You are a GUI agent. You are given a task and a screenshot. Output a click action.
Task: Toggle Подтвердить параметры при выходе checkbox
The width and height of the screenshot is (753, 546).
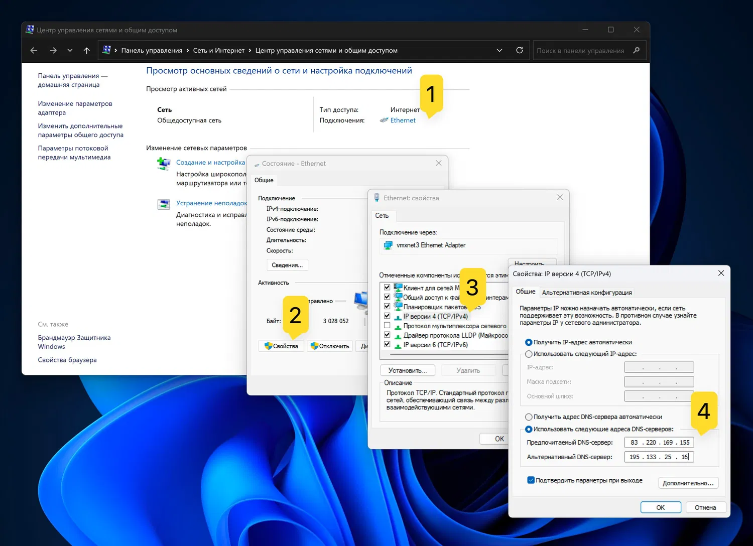click(x=531, y=480)
